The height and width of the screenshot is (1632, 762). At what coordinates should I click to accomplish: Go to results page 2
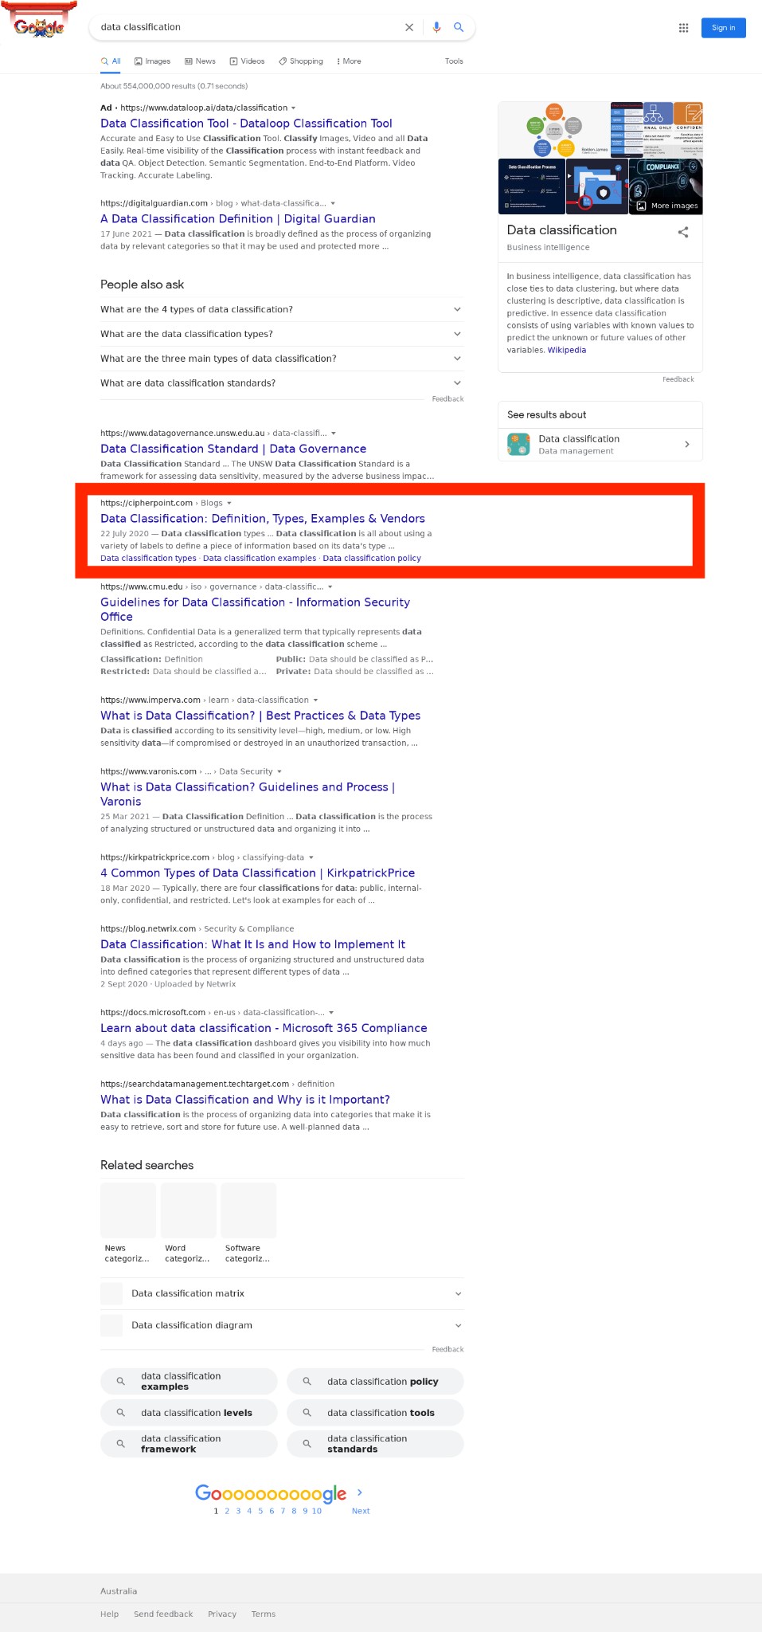(227, 1511)
